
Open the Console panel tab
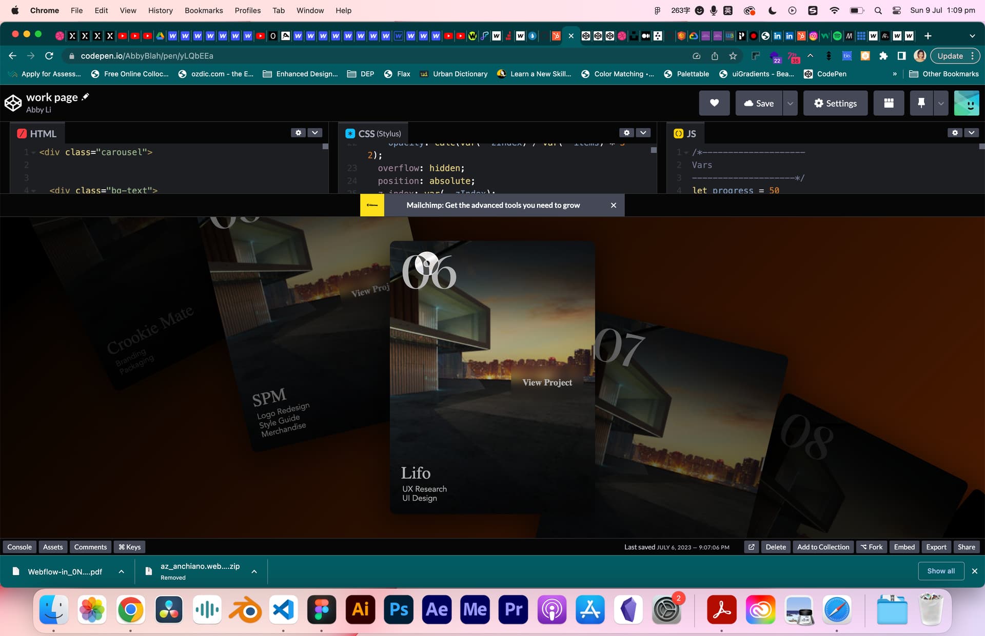(19, 547)
